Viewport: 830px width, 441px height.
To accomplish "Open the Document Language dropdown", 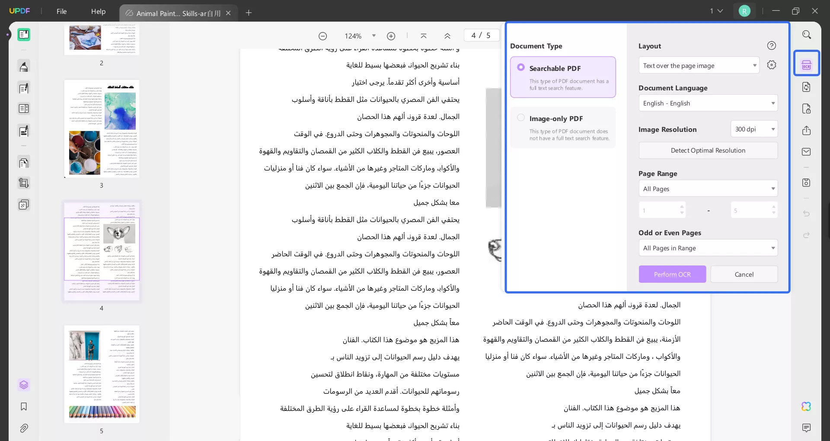I will pyautogui.click(x=708, y=103).
